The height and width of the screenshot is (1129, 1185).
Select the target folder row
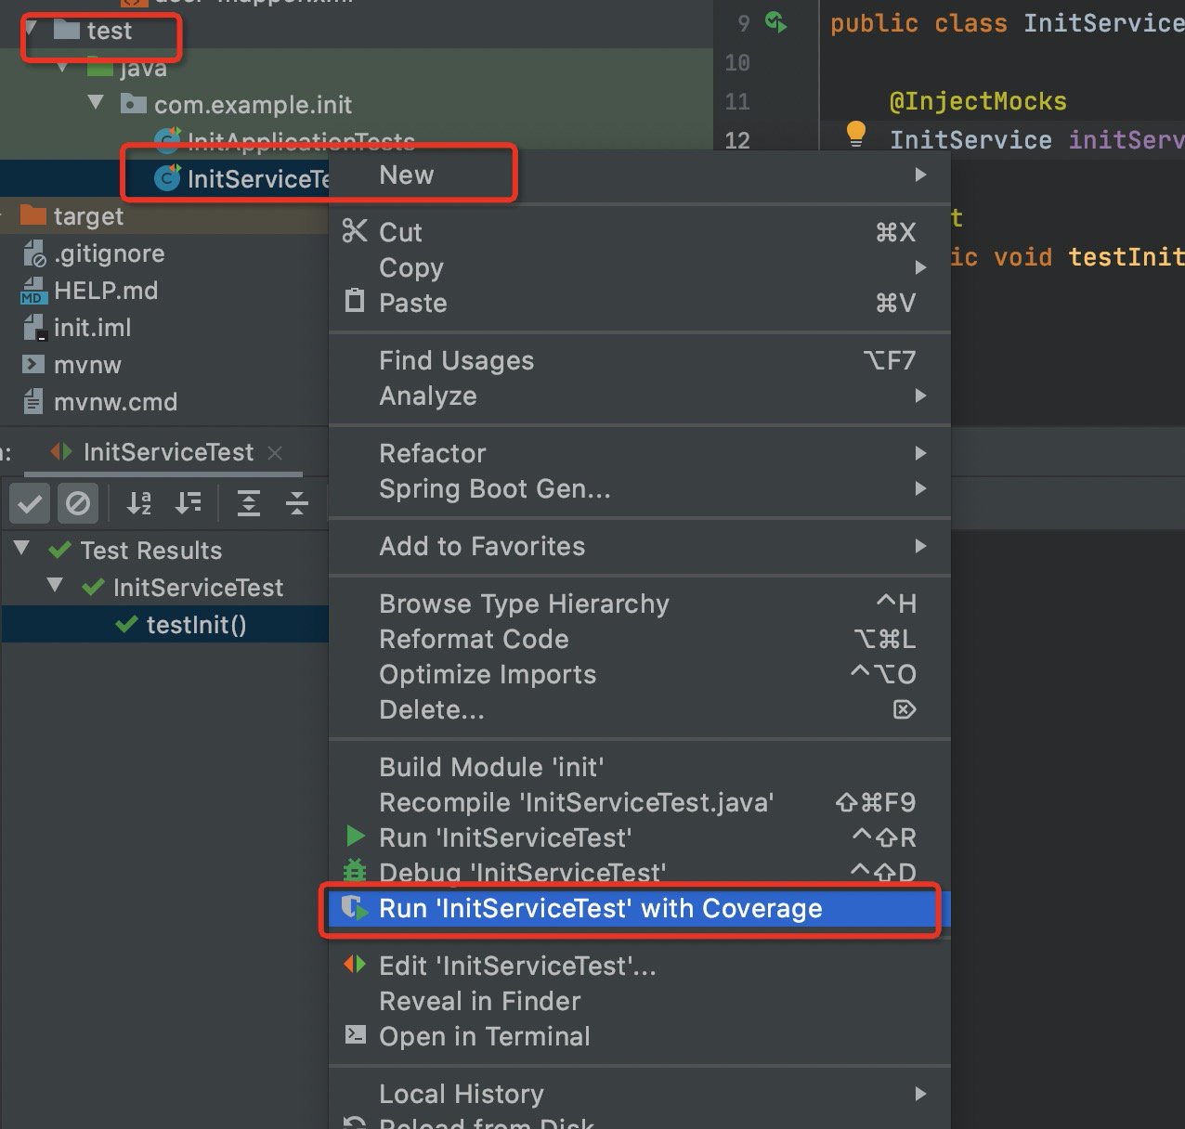[x=164, y=215]
